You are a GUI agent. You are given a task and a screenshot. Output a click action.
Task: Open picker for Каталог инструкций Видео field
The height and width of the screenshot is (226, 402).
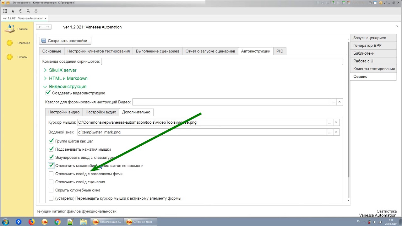coord(333,102)
